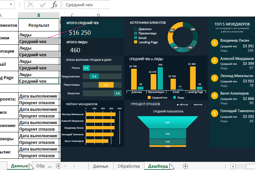Click the new sheet plus after Обр tab
Viewport: 255px width, 170px height.
(59, 166)
